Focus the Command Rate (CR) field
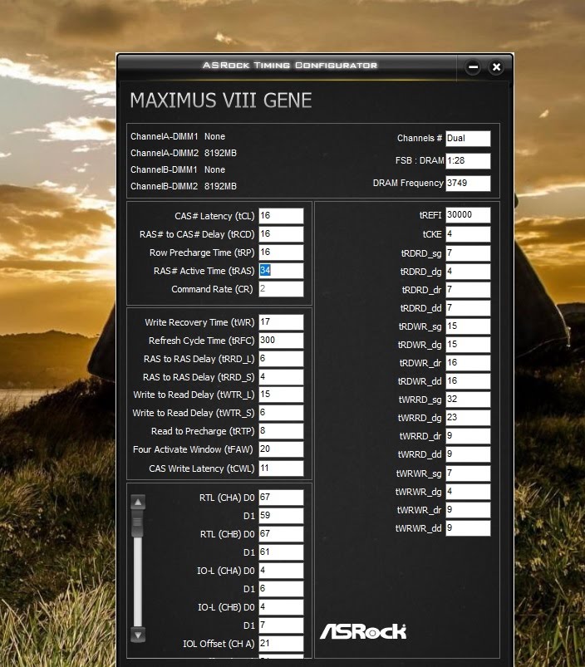The height and width of the screenshot is (667, 585). (x=281, y=289)
